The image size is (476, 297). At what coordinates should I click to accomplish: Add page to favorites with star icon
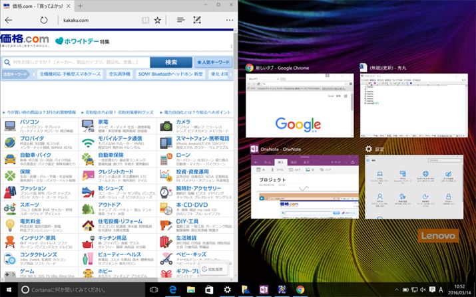(158, 21)
